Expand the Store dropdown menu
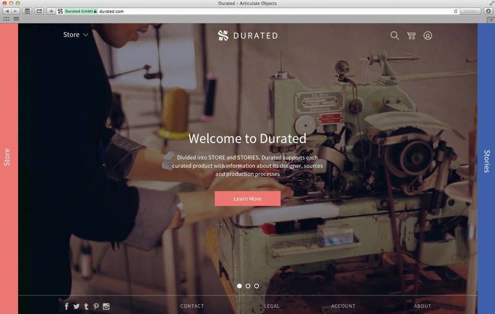 (x=75, y=35)
